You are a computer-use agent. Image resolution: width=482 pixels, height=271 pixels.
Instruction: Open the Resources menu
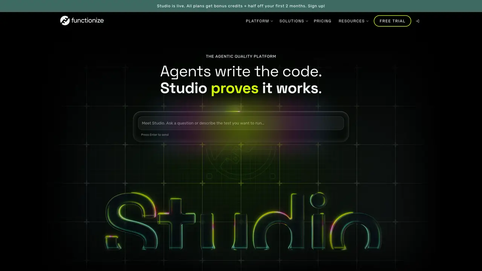click(351, 21)
